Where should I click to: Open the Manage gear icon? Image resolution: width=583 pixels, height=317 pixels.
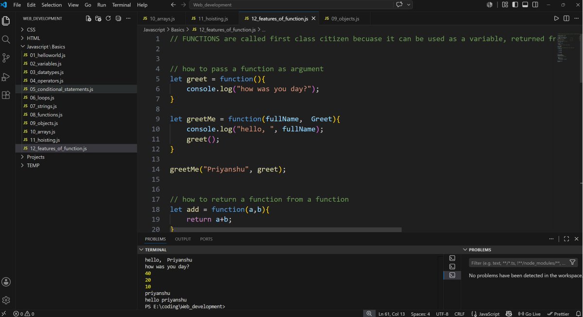tap(6, 300)
